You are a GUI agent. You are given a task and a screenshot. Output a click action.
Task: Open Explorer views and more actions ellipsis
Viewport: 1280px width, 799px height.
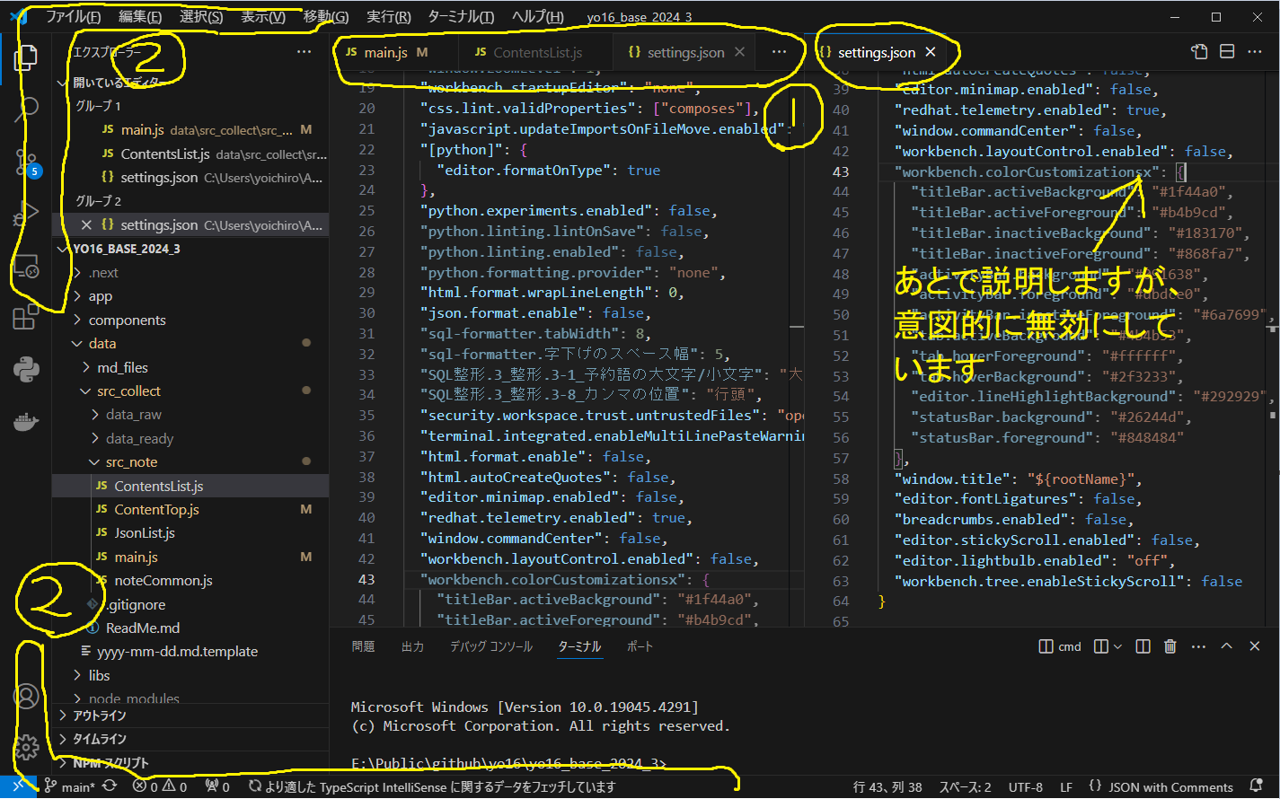tap(305, 52)
